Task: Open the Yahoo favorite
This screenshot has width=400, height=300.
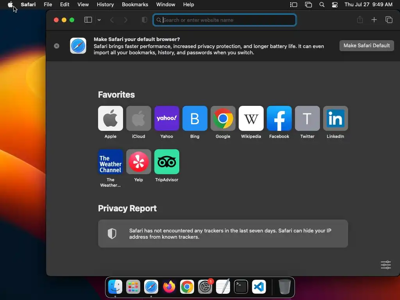Action: click(x=166, y=118)
